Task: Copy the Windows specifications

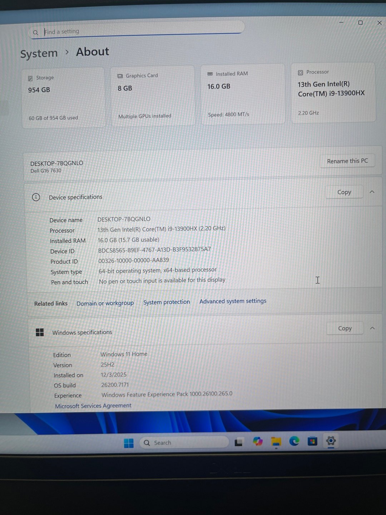Action: click(345, 328)
